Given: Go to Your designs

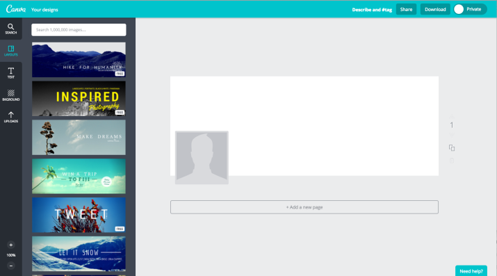Looking at the screenshot, I should [x=44, y=10].
